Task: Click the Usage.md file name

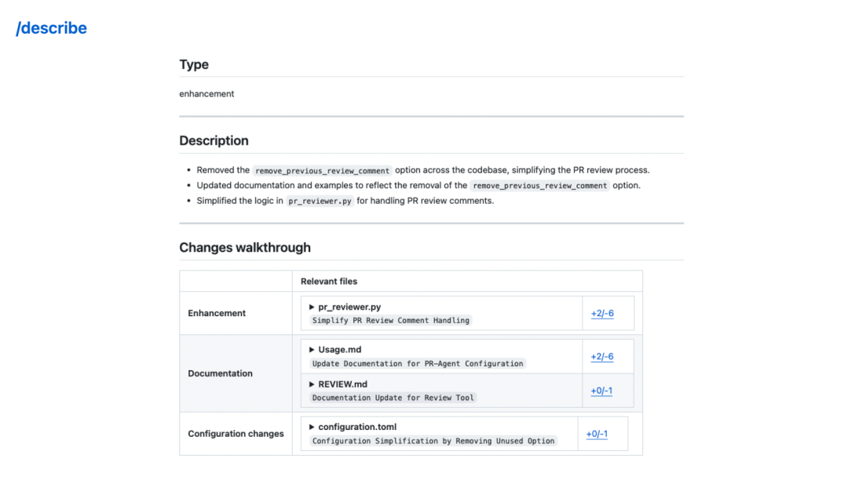Action: click(340, 350)
